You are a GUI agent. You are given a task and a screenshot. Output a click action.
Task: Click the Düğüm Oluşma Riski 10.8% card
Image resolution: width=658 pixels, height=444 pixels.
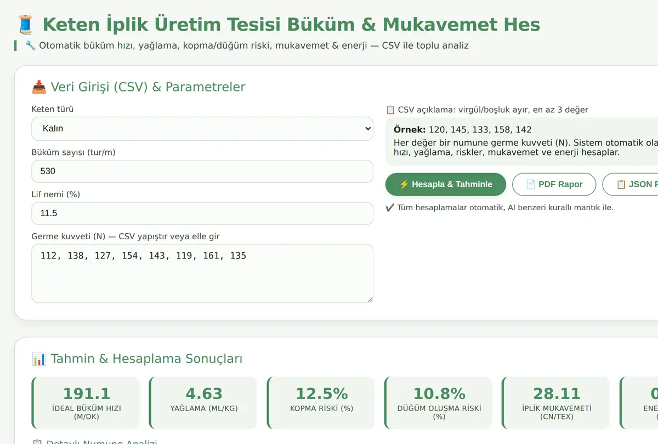tap(439, 402)
